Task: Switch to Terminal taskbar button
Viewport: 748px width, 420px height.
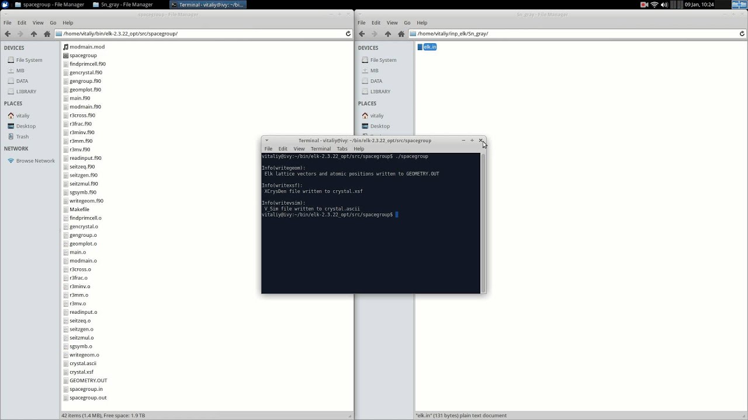Action: pyautogui.click(x=207, y=5)
